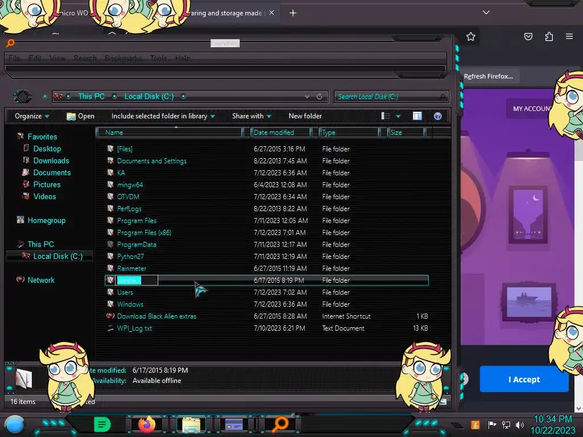Select Desktop under Favorites
Screen dimensions: 583x437
[47, 149]
